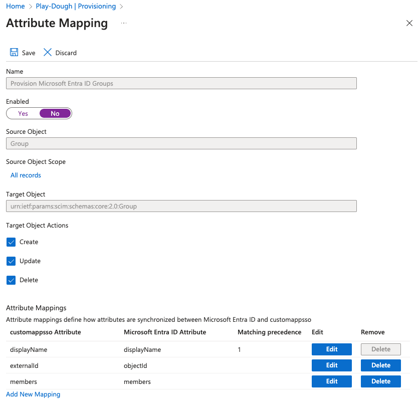Delete the externalId mapping
This screenshot has width=418, height=400.
click(380, 365)
